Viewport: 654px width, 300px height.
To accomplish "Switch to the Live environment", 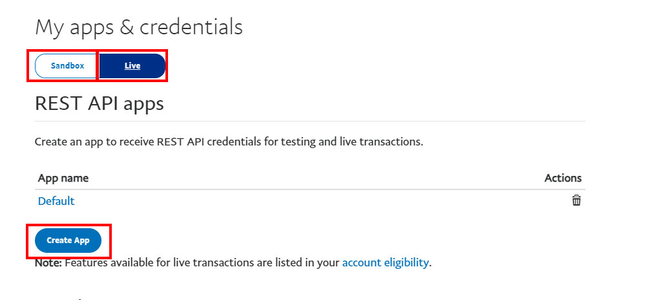I will (x=132, y=66).
